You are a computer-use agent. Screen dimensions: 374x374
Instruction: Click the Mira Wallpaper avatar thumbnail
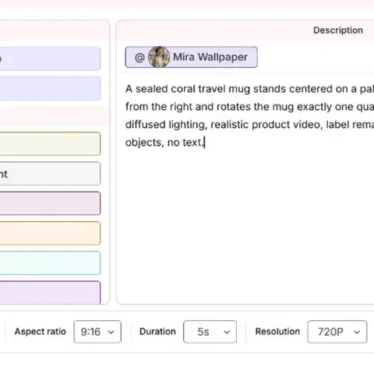tap(159, 57)
